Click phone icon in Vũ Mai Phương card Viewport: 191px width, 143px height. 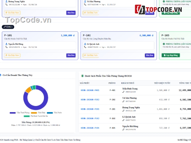[x=85, y=5]
